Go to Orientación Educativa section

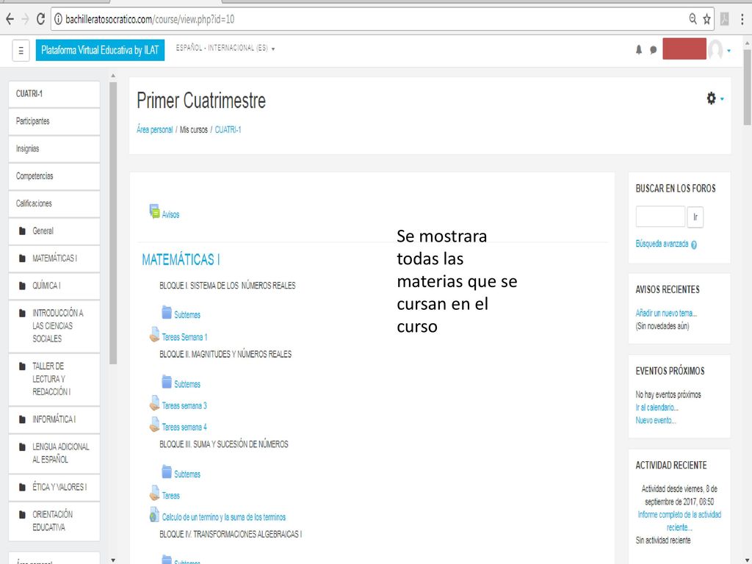(x=54, y=521)
